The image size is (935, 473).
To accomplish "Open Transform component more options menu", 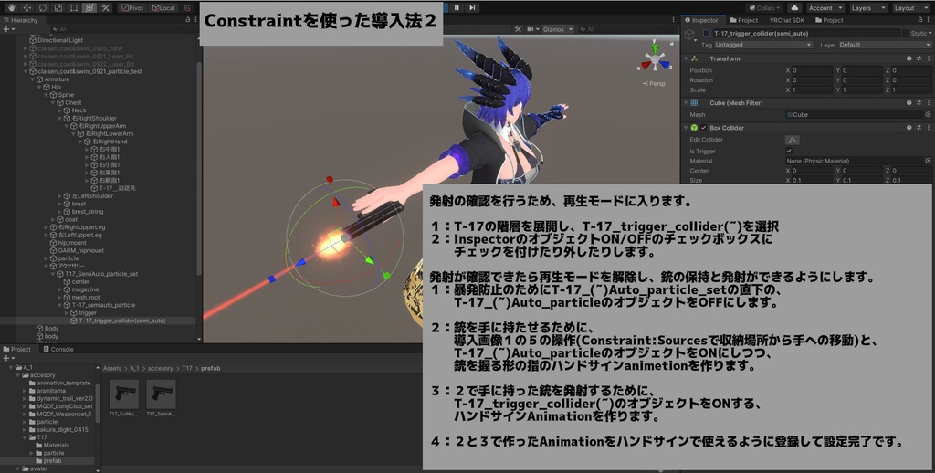I will (x=929, y=58).
